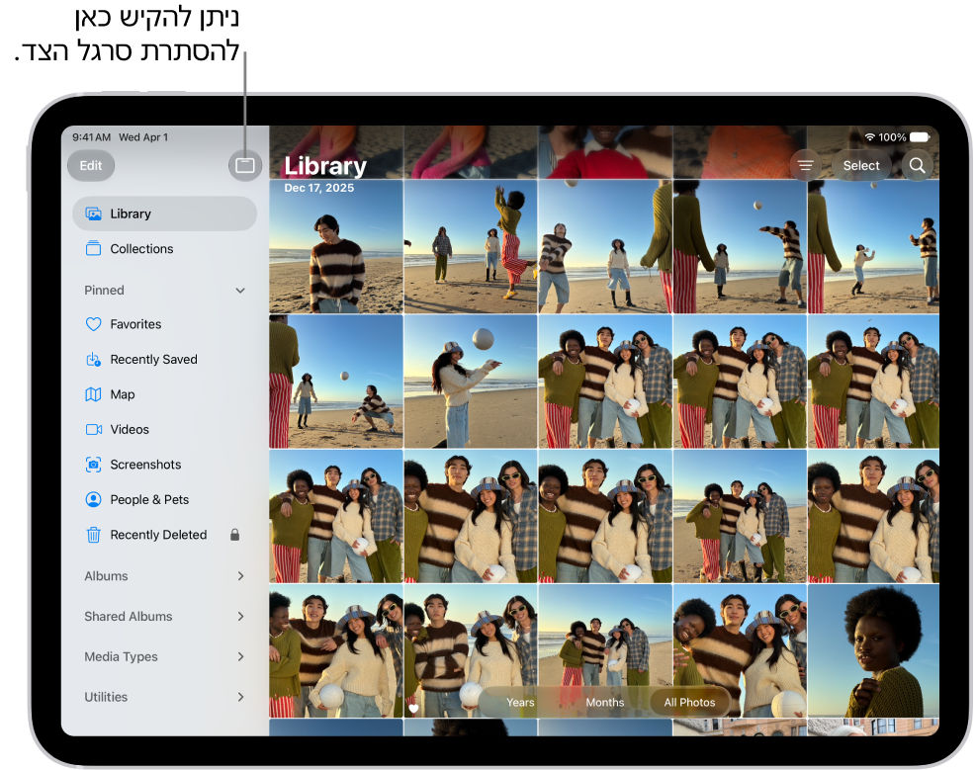Click the Favorites heart icon

93,324
